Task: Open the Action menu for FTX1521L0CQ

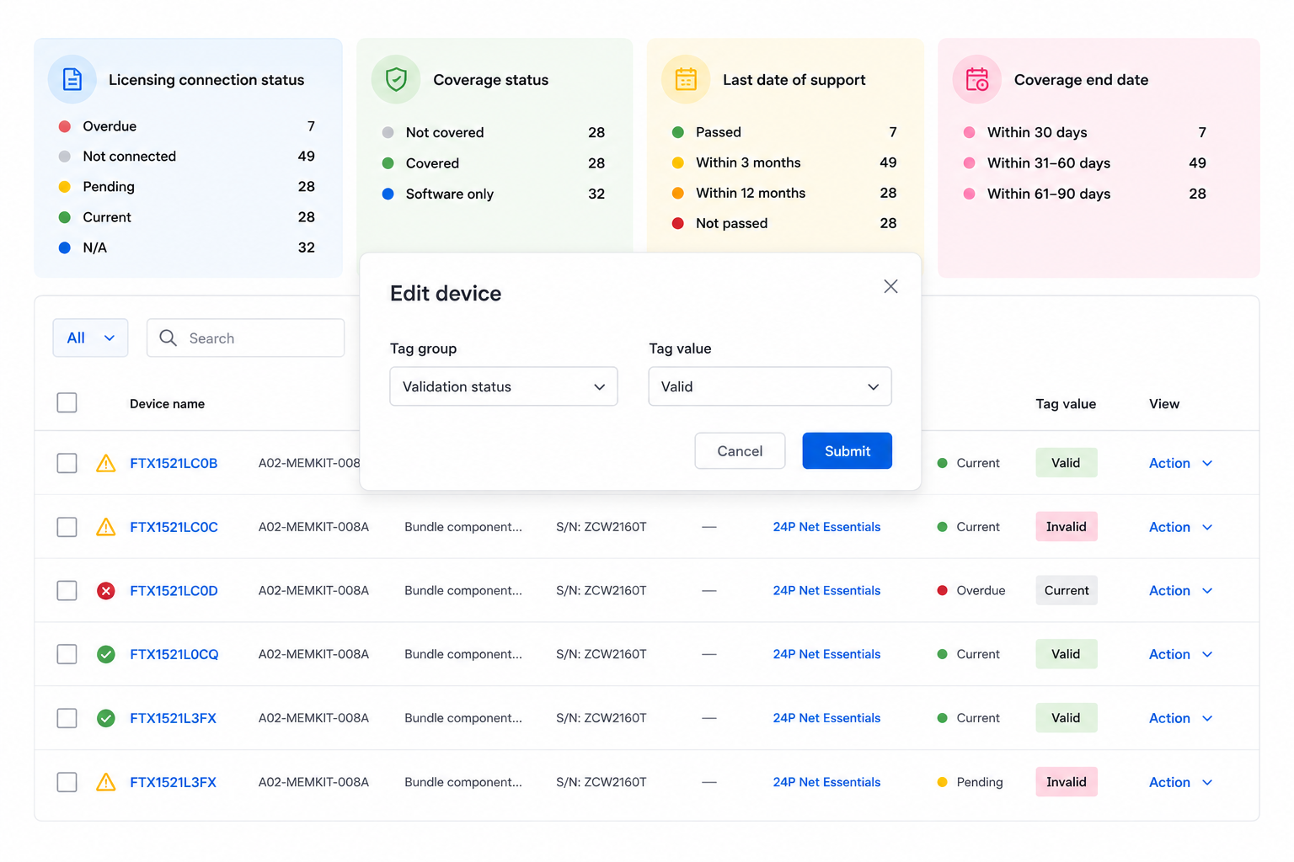Action: [x=1180, y=654]
